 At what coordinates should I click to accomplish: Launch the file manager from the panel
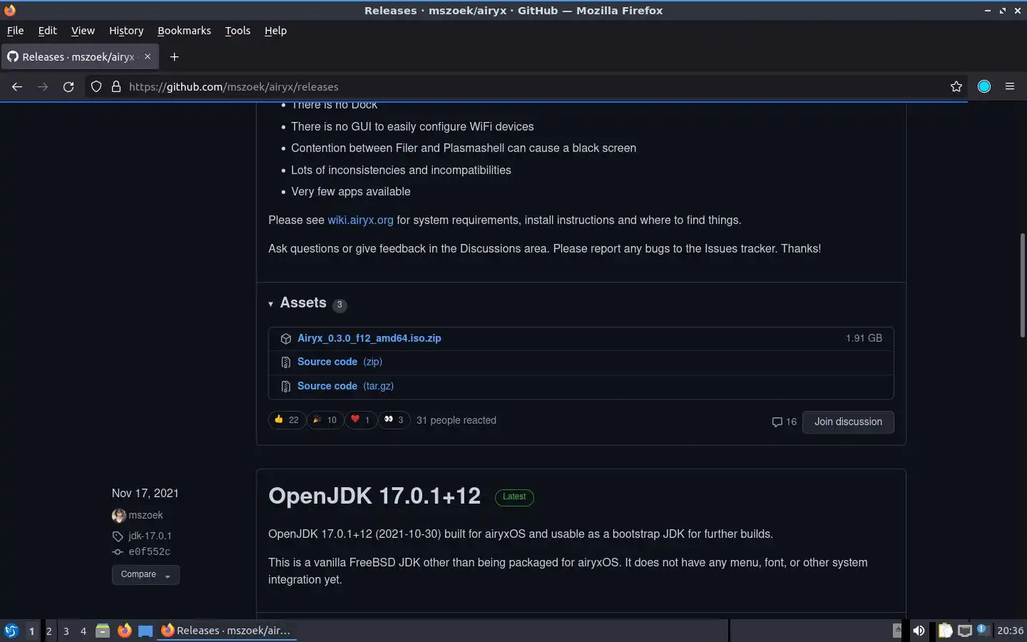[103, 631]
